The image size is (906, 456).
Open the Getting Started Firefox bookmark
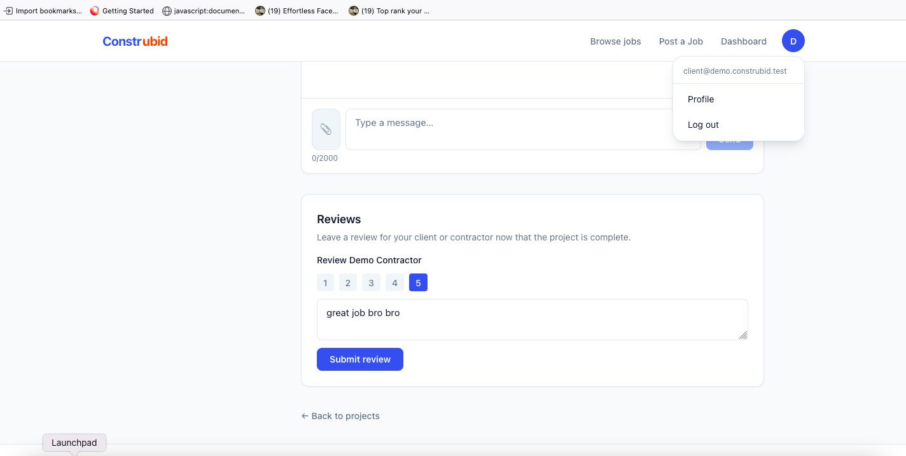point(122,11)
